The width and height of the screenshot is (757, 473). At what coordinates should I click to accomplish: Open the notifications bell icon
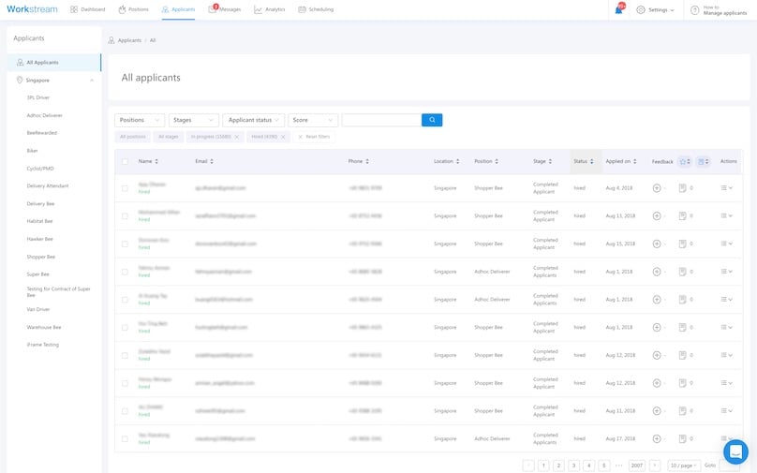pos(619,9)
